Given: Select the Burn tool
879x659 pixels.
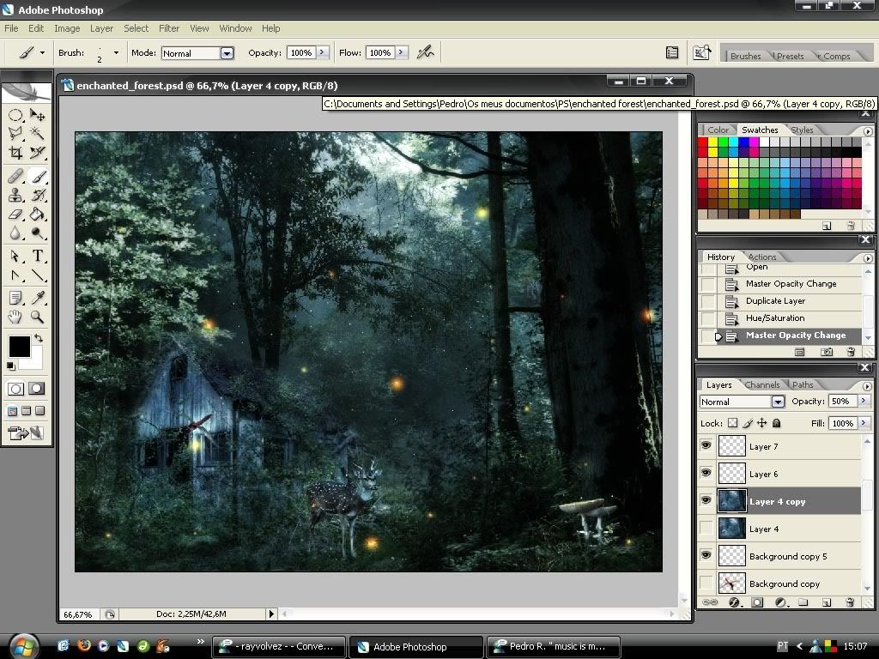Looking at the screenshot, I should tap(38, 233).
